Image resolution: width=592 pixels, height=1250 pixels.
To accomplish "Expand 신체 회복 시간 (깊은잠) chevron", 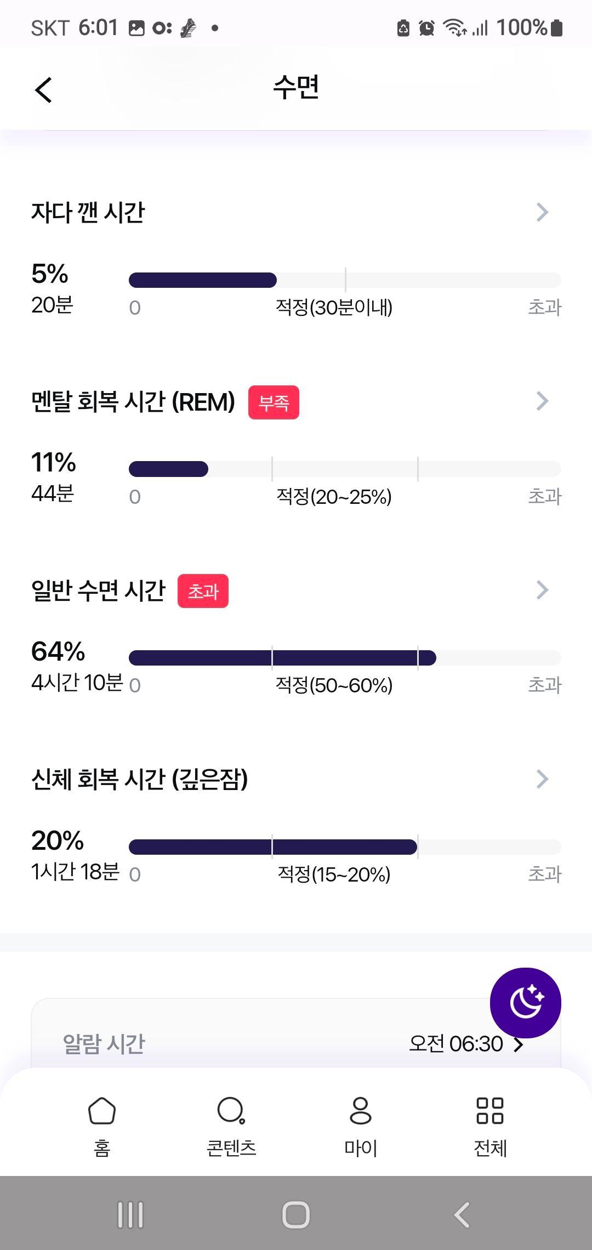I will 542,779.
